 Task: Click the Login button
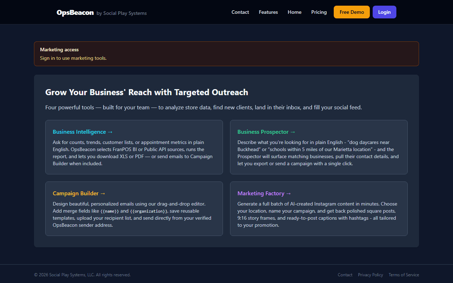pos(384,12)
